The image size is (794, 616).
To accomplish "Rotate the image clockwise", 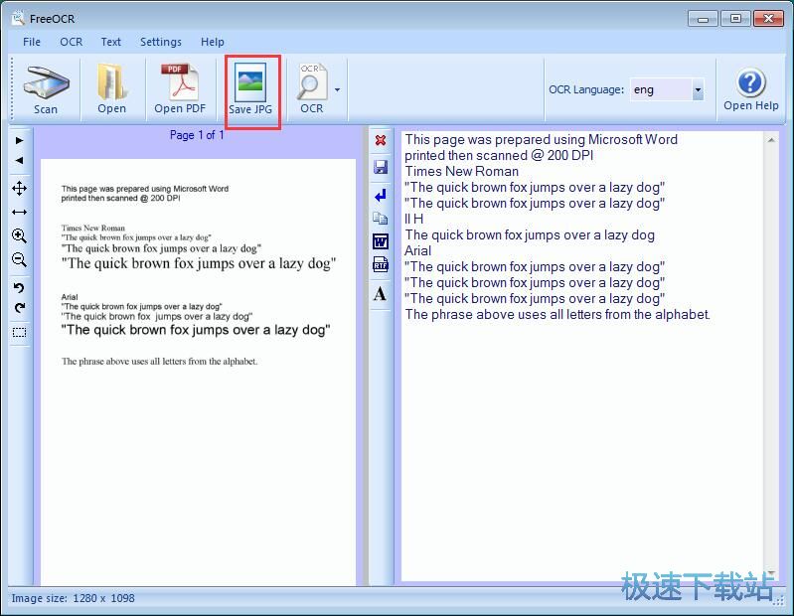I will pyautogui.click(x=19, y=308).
